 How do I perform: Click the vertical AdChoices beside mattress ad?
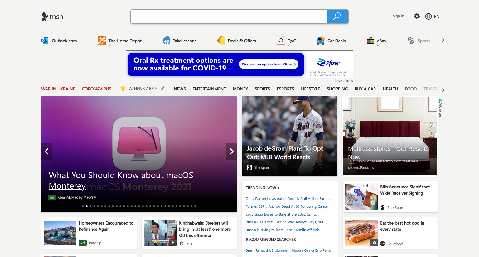click(x=441, y=108)
